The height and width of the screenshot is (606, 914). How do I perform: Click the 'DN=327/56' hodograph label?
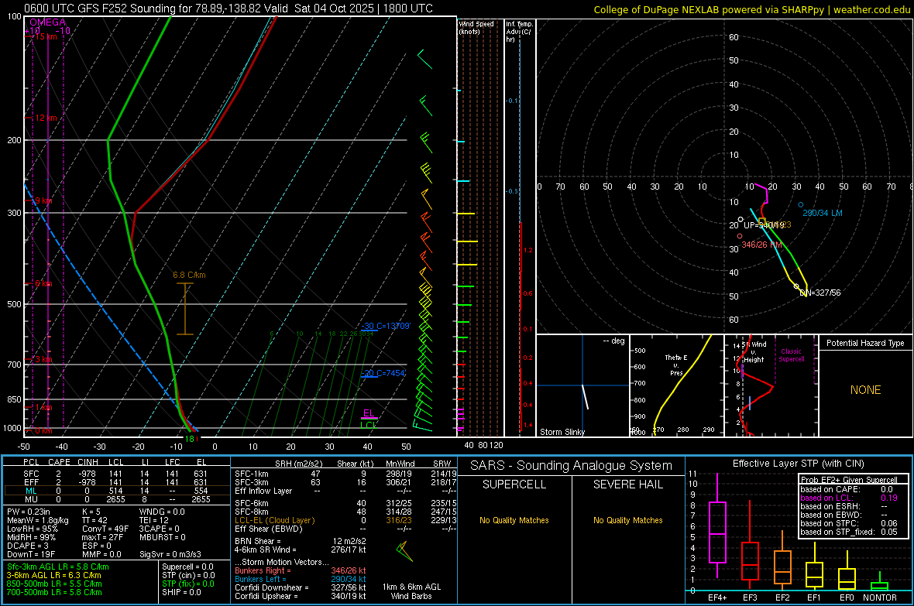(x=820, y=293)
